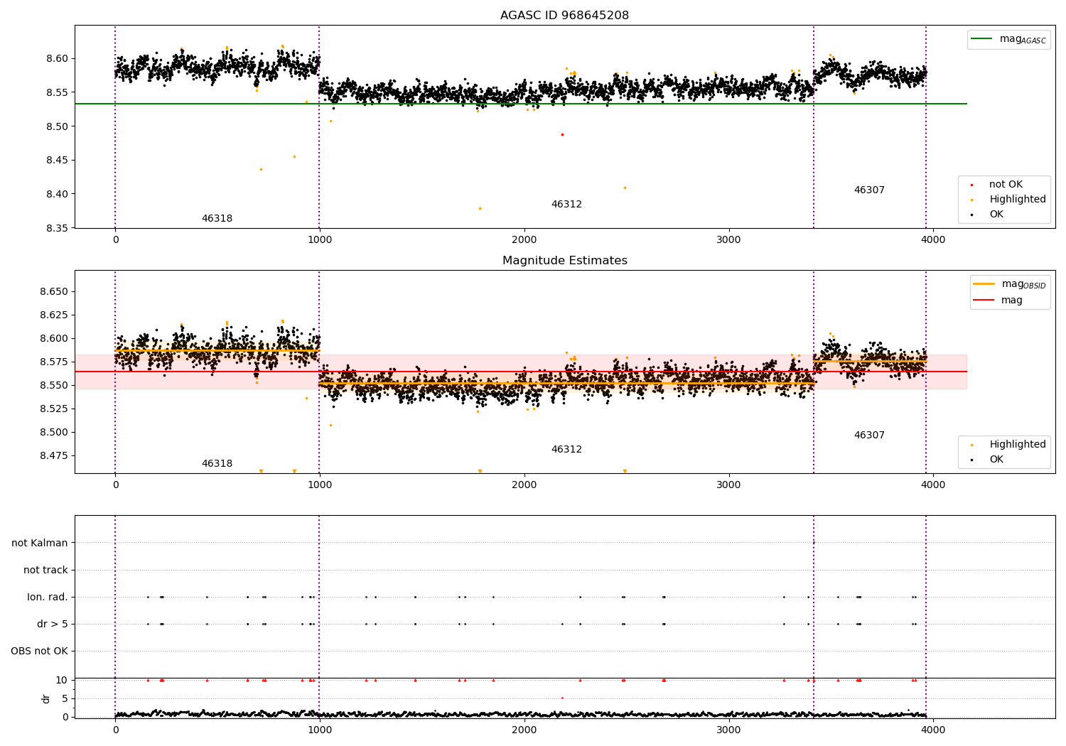Click the single point in the 'not Kalman' row
This screenshot has height=746, width=1066.
coord(814,543)
